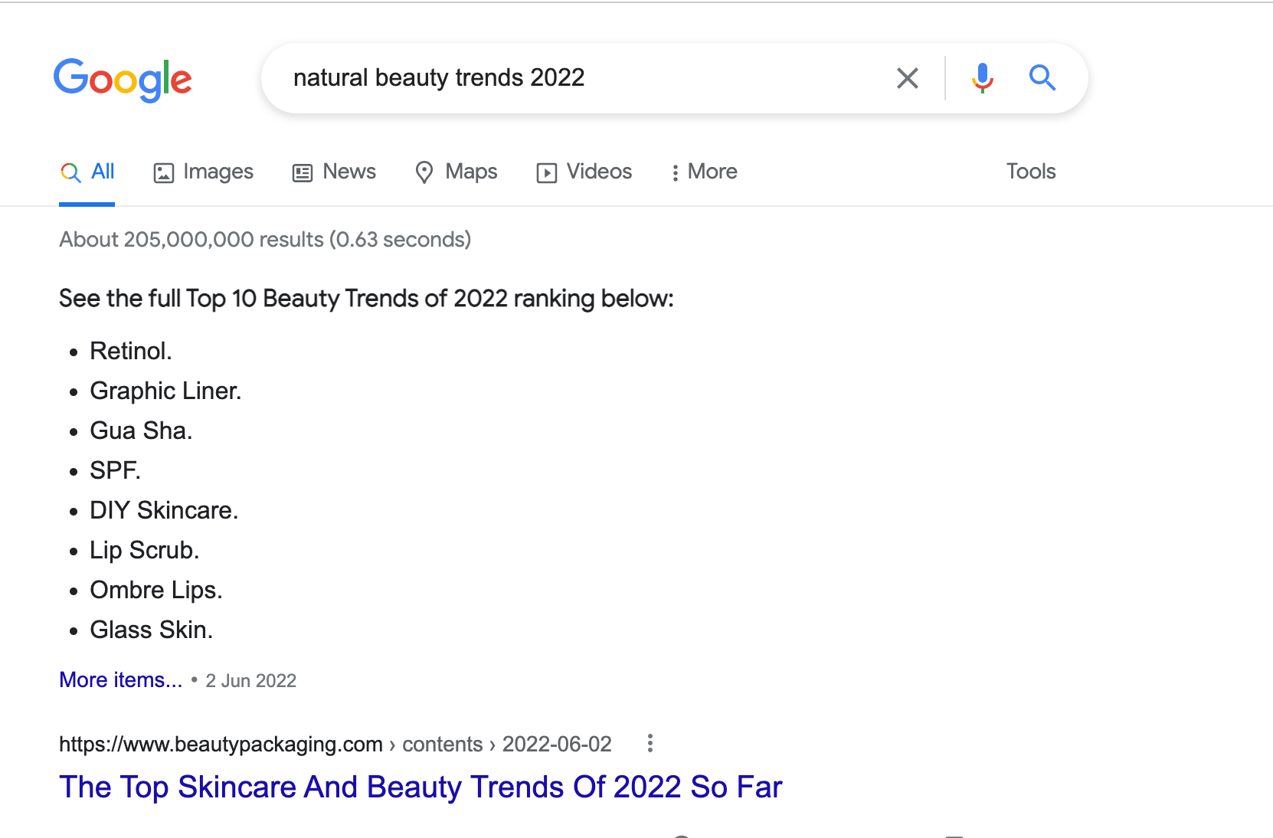This screenshot has width=1273, height=838.
Task: Click the 'contents' breadcrumb link
Action: pos(442,744)
